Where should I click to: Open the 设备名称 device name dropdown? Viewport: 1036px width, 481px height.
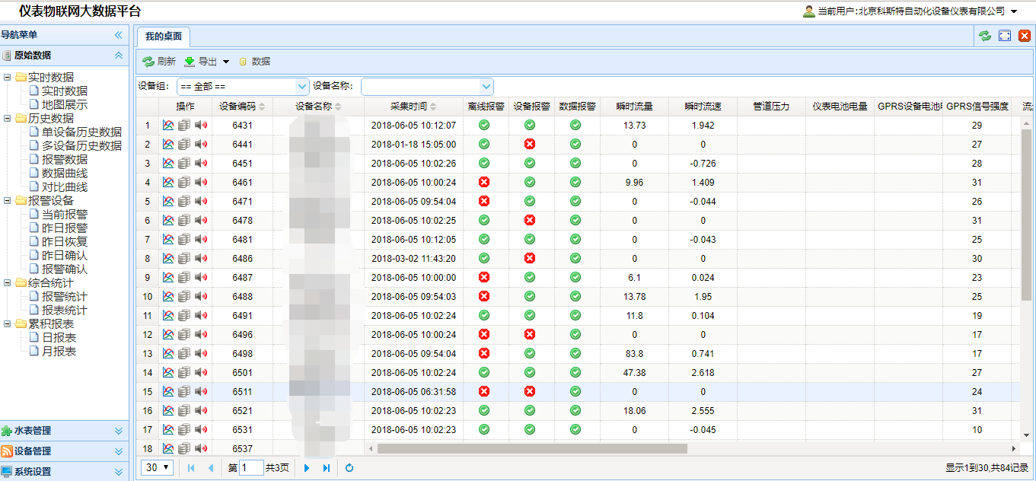pyautogui.click(x=485, y=86)
